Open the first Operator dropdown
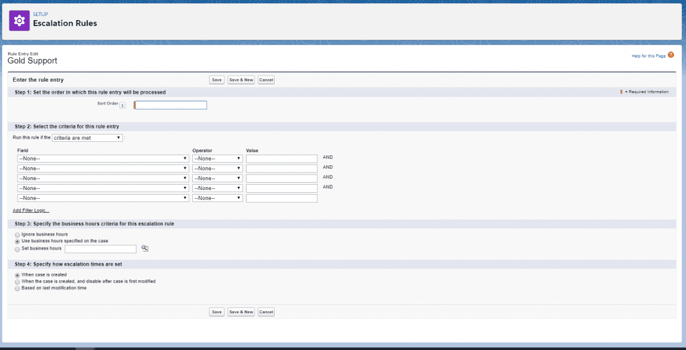Viewport: 686px width, 350px height. pos(217,159)
